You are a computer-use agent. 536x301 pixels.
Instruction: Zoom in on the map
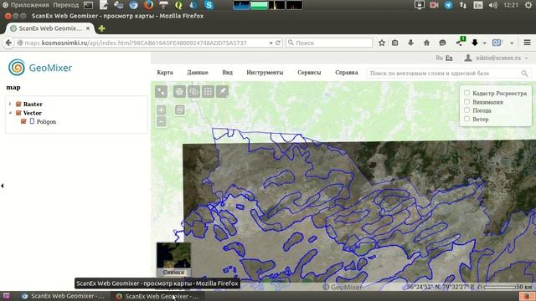(162, 110)
